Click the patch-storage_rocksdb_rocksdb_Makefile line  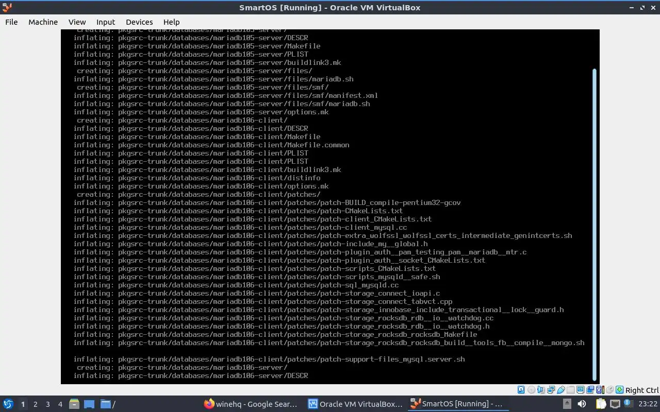tap(275, 334)
